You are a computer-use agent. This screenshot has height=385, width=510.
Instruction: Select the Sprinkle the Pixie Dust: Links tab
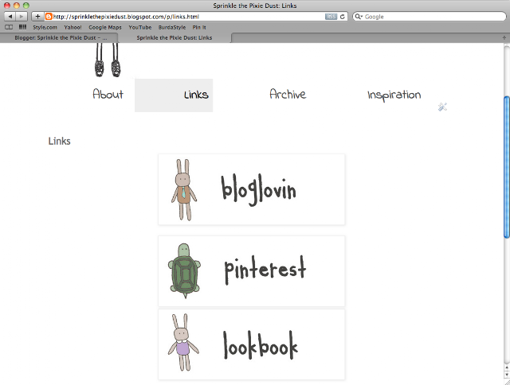pyautogui.click(x=175, y=37)
